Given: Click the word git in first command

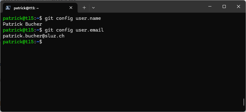Looking at the screenshot, I should click(x=49, y=18).
